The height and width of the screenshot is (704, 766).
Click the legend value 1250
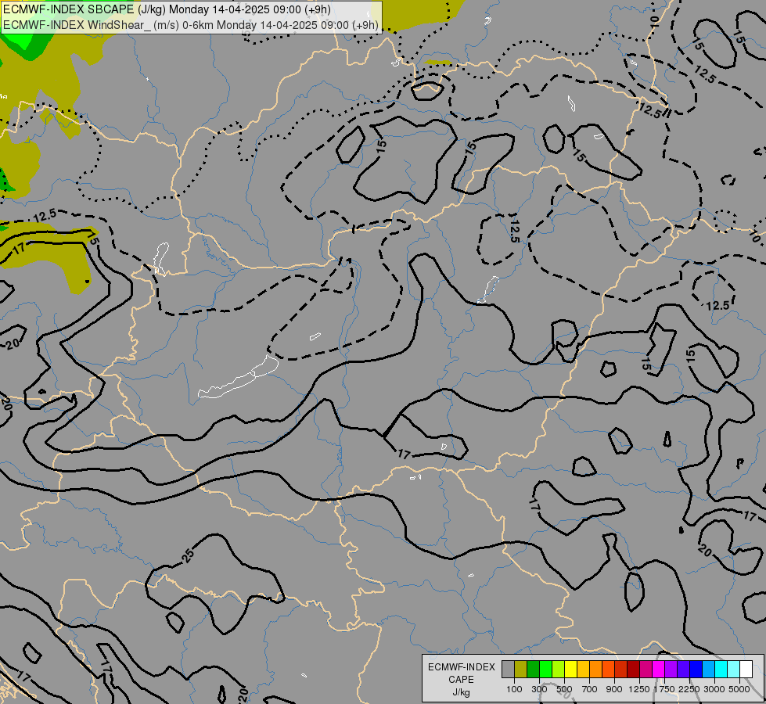click(x=639, y=689)
